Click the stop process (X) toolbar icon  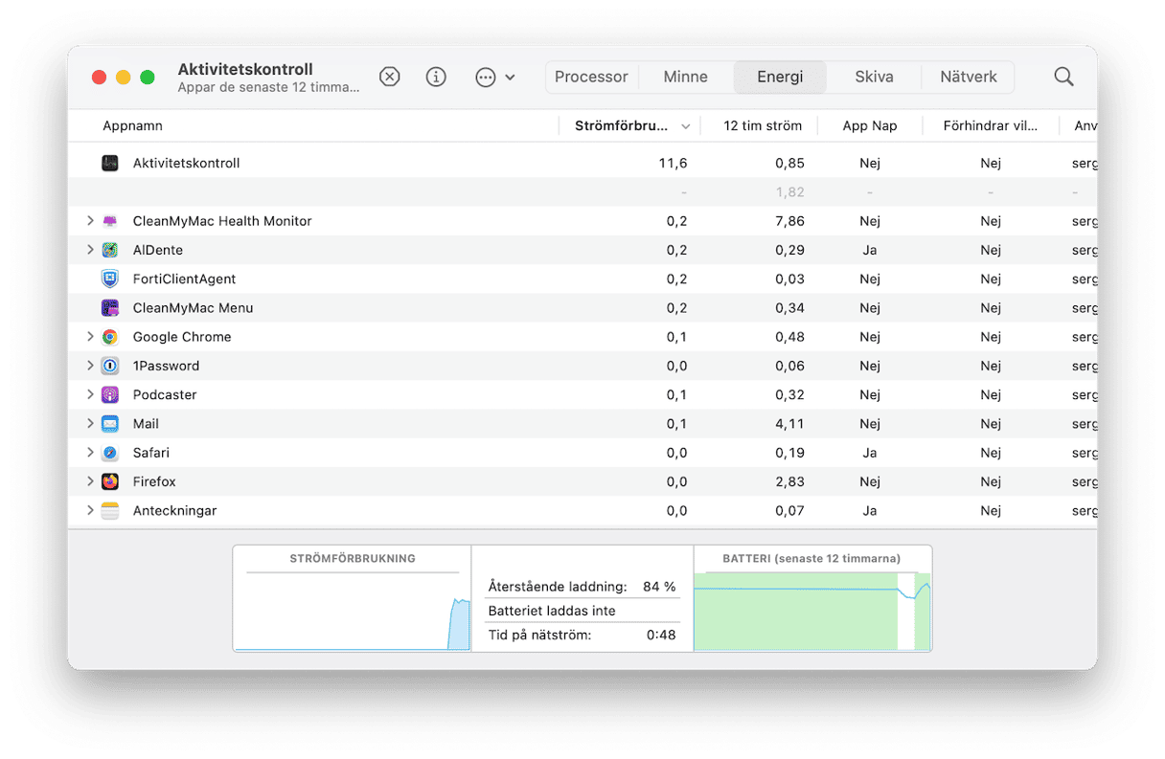389,78
